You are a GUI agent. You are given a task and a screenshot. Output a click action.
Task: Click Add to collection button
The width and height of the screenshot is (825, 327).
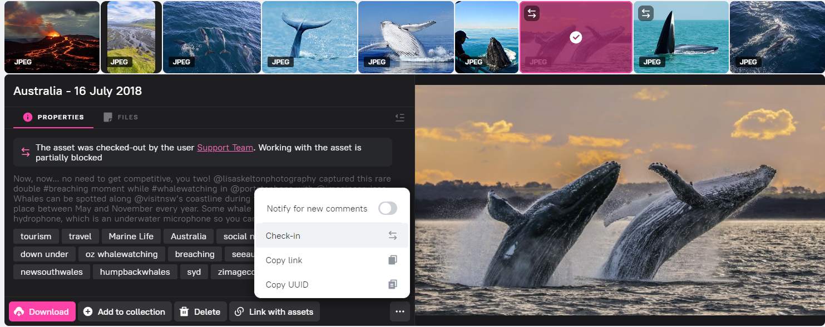click(x=125, y=312)
